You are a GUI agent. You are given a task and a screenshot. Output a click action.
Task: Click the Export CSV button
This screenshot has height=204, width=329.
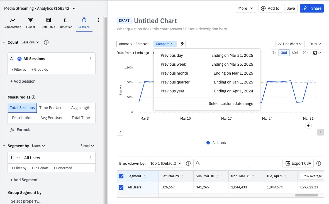298,163
